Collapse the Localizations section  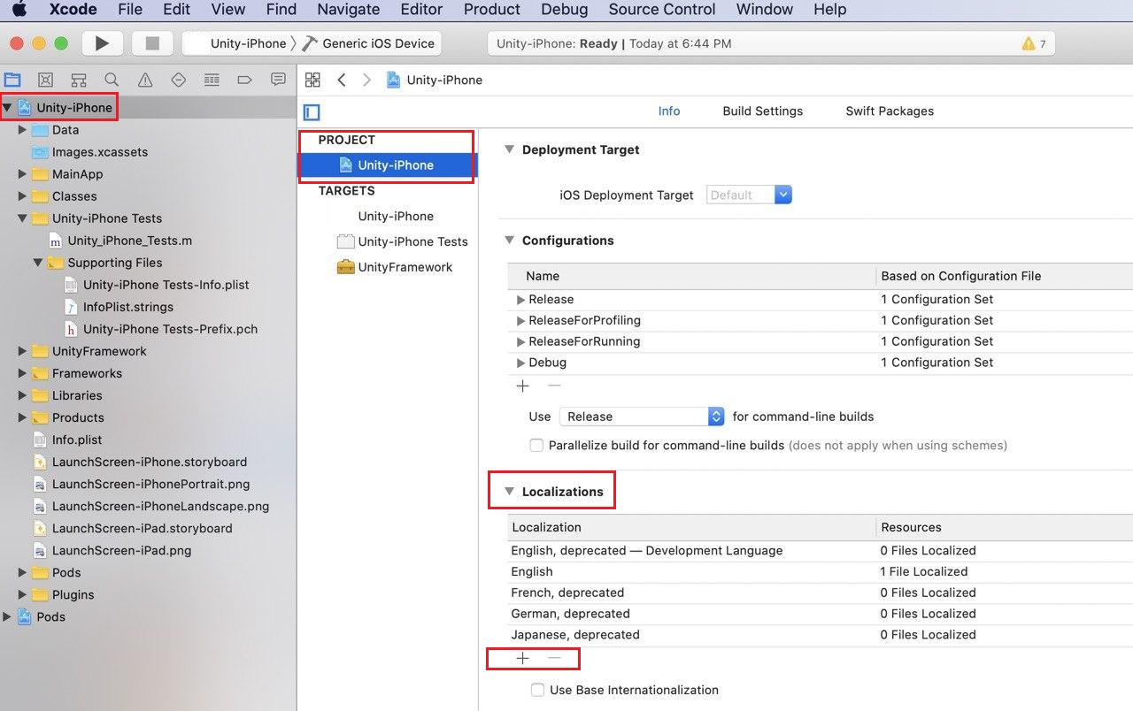pos(509,491)
